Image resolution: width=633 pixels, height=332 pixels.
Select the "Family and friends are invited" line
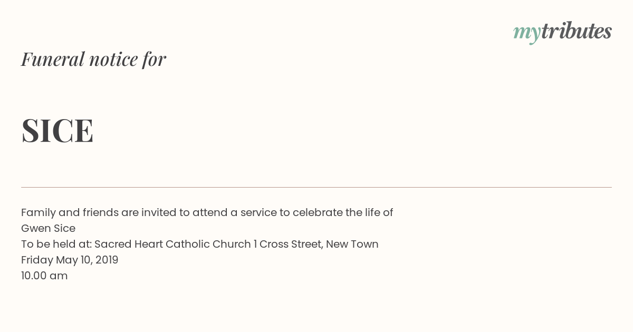click(x=207, y=213)
